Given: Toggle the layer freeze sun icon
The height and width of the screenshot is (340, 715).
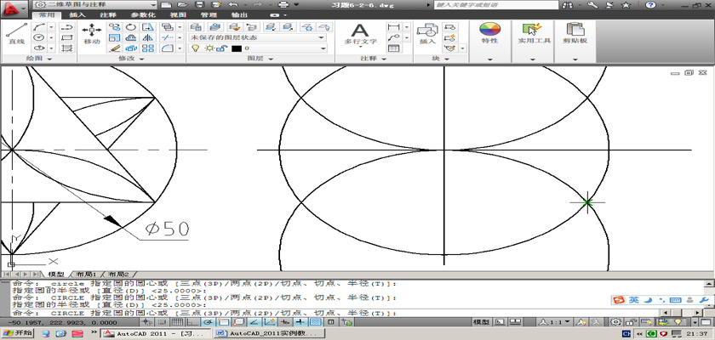Looking at the screenshot, I should click(209, 48).
